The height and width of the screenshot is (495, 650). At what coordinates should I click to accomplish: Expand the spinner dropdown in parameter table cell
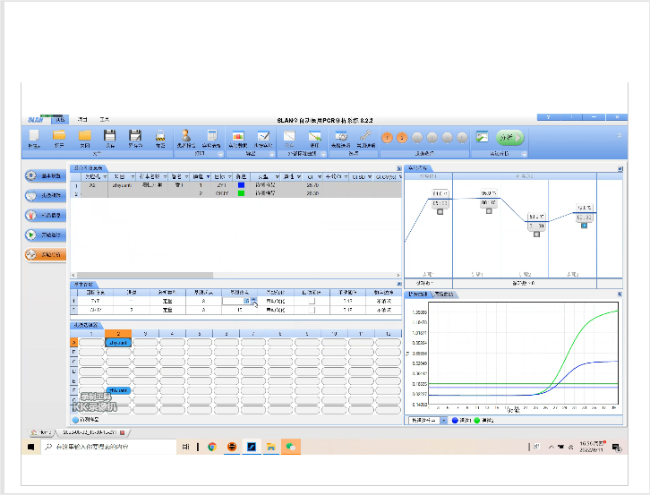254,302
